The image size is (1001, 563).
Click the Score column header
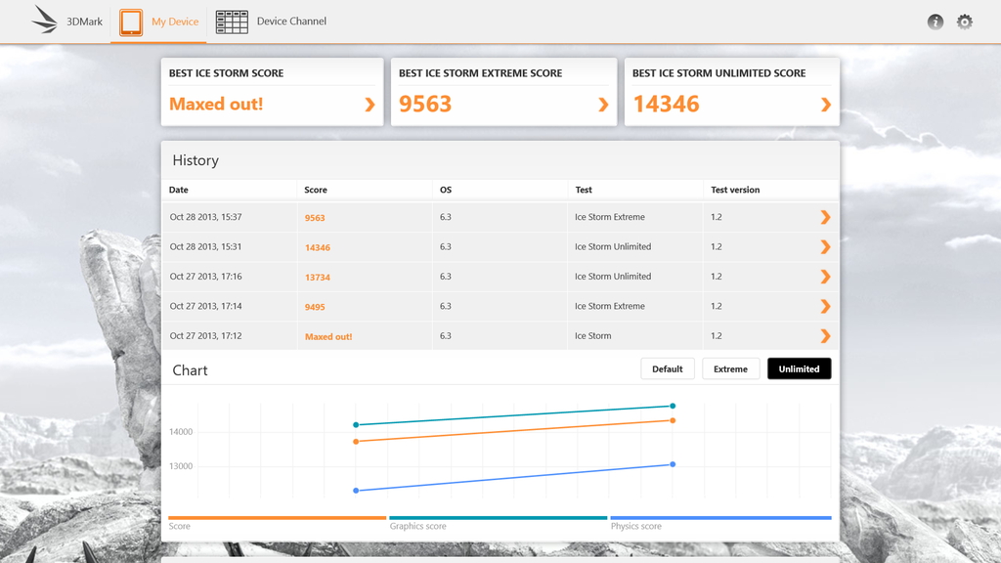click(x=316, y=190)
